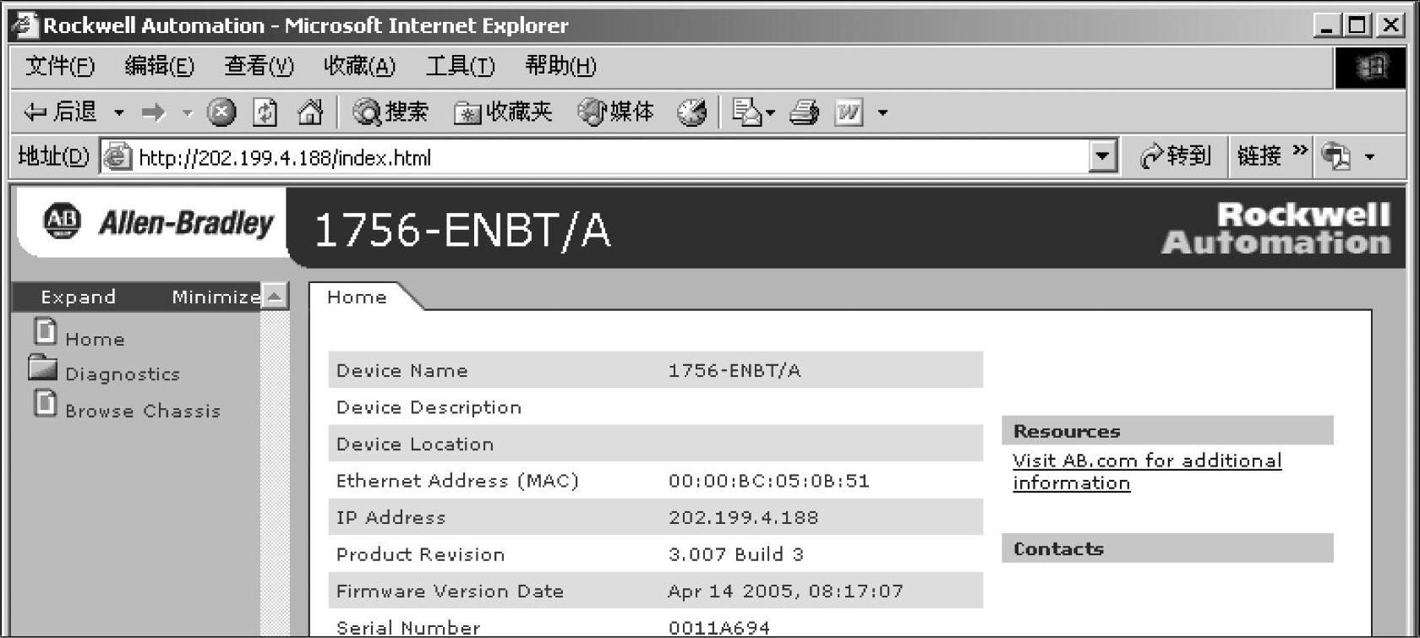Expand the address bar dropdown list
The width and height of the screenshot is (1420, 638).
[x=1102, y=157]
